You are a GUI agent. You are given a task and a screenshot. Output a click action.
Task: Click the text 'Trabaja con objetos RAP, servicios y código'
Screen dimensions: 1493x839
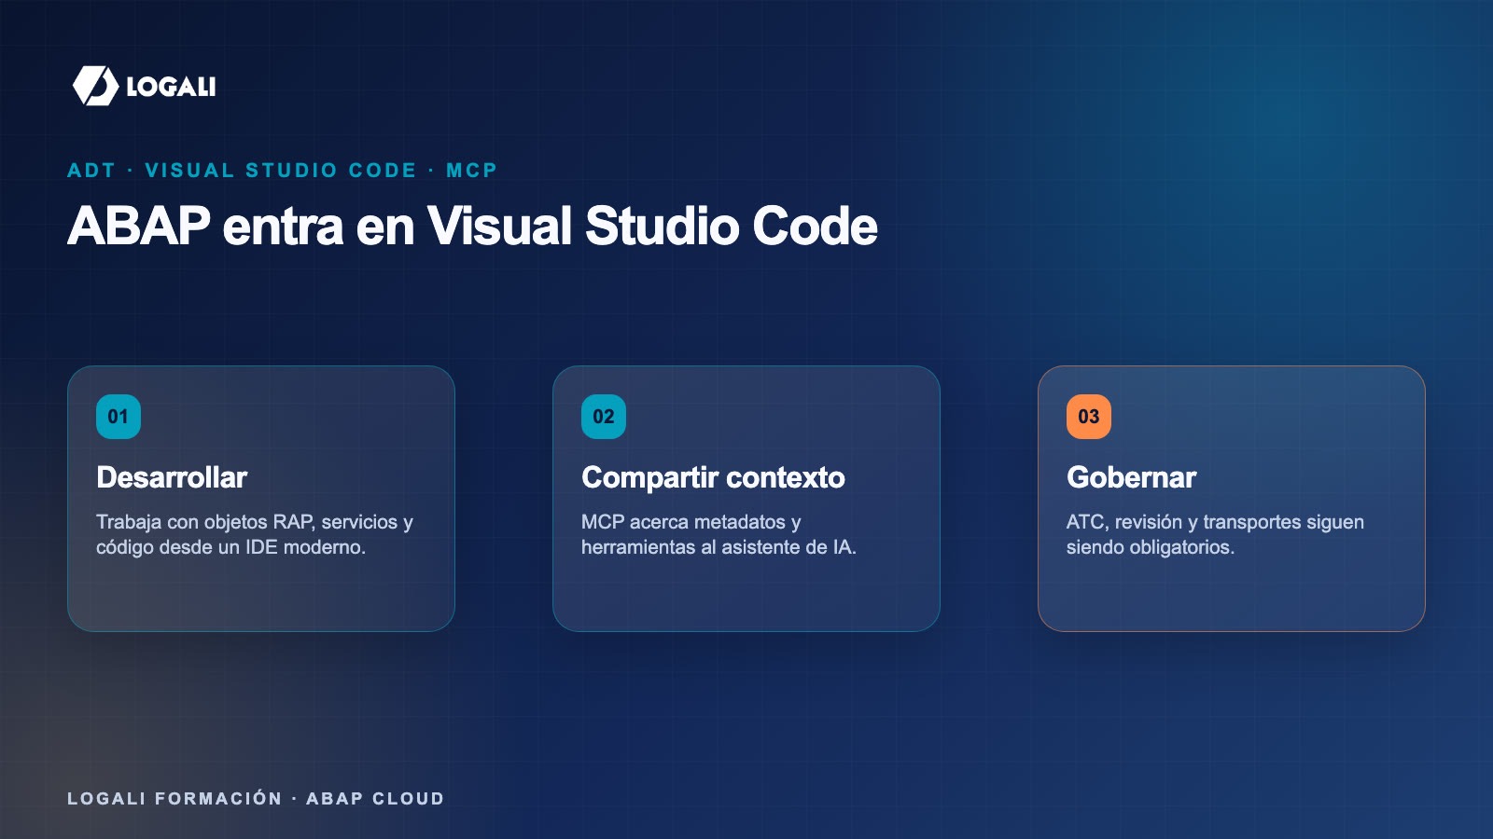click(255, 534)
